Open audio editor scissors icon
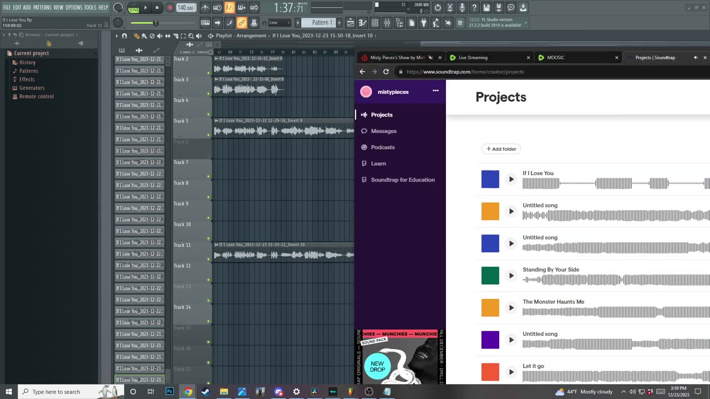This screenshot has height=399, width=710. tap(450, 8)
